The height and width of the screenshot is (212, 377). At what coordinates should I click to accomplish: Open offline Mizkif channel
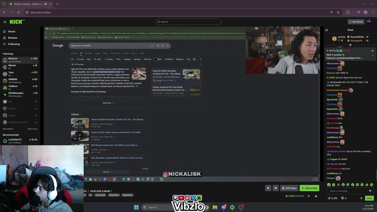pyautogui.click(x=20, y=108)
